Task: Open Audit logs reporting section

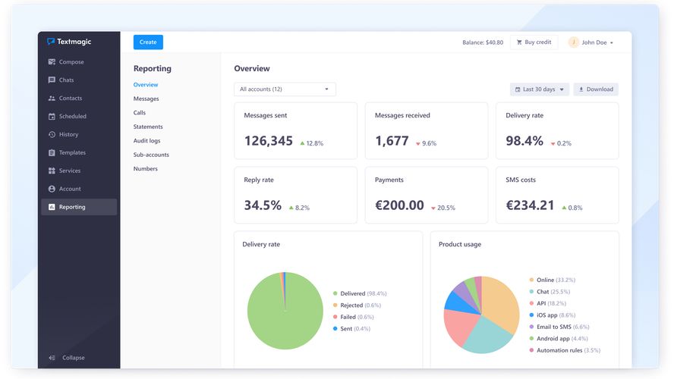Action: coord(146,141)
